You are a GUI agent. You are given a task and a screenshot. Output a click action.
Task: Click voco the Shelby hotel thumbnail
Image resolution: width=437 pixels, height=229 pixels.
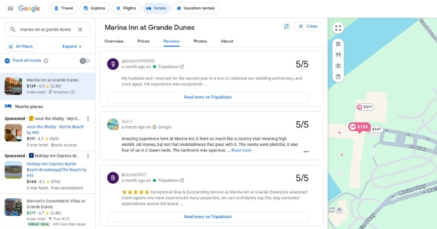13,132
